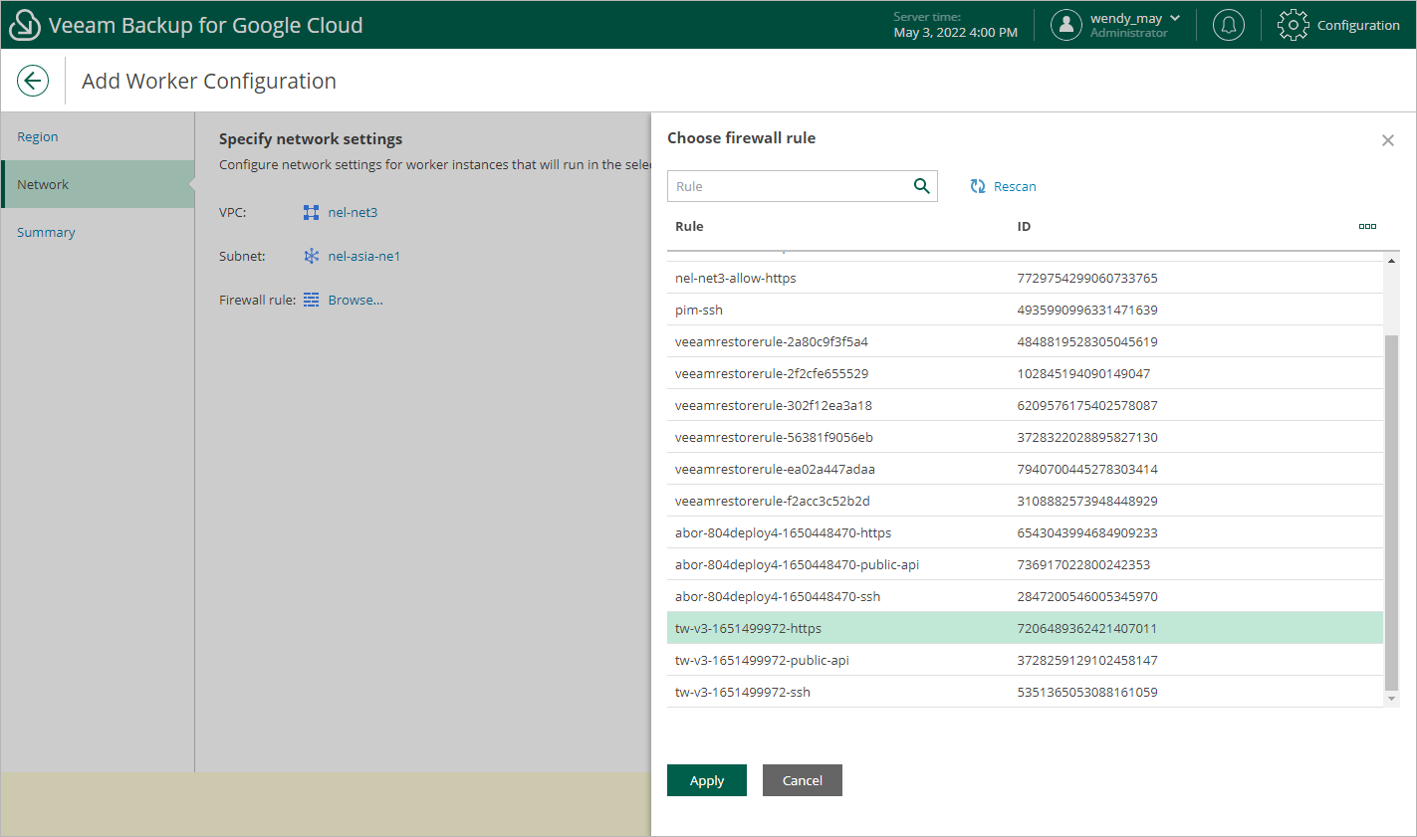This screenshot has width=1417, height=837.
Task: Click ID 7729754299060733765
Action: tap(1087, 278)
